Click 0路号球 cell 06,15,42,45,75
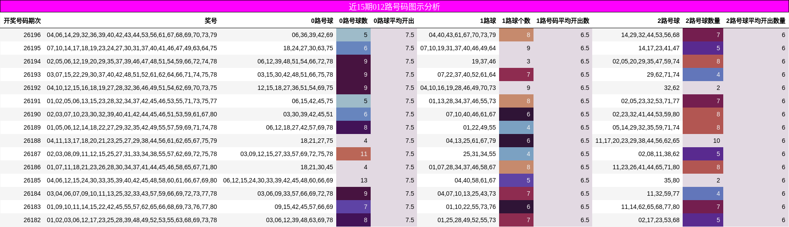789x227 pixels. pos(312,101)
